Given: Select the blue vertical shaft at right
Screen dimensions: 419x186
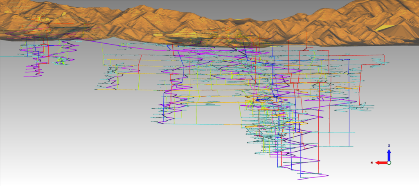Looking at the screenshot, I should (349, 102).
